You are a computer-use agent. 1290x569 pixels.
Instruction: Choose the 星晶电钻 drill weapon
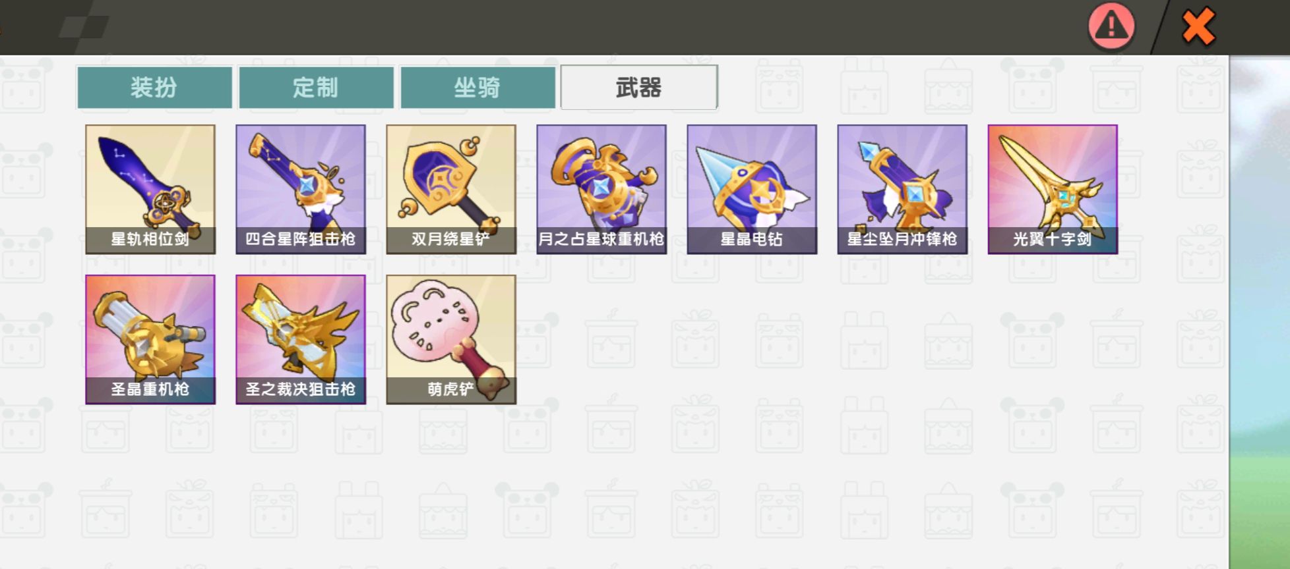click(752, 189)
